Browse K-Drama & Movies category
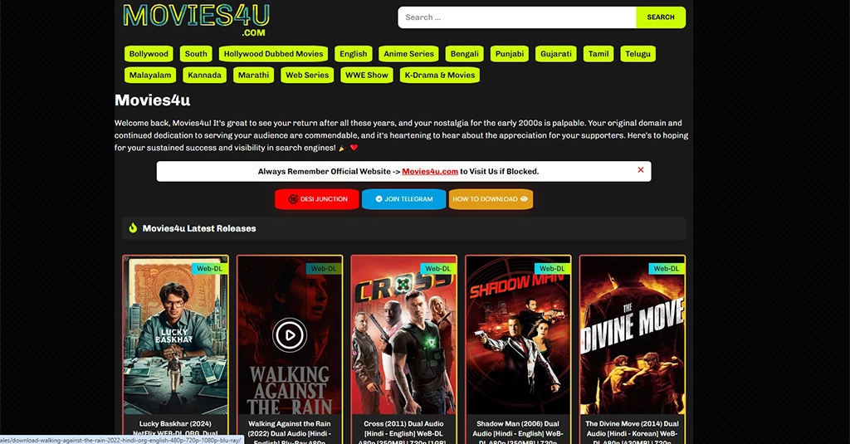Image resolution: width=850 pixels, height=444 pixels. click(440, 75)
